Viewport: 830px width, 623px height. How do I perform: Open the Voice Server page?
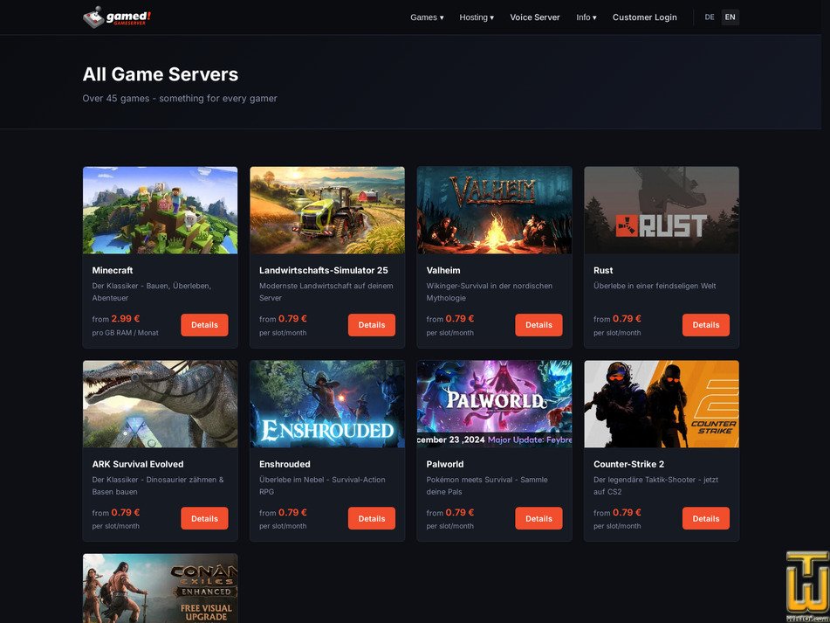click(535, 17)
